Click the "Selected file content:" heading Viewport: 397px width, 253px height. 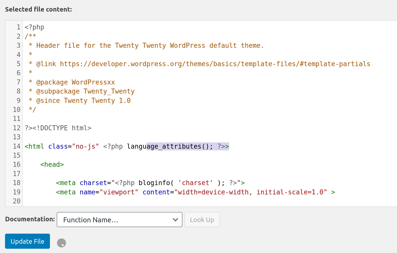(38, 9)
